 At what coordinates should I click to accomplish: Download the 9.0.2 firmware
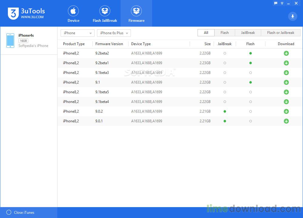click(286, 111)
